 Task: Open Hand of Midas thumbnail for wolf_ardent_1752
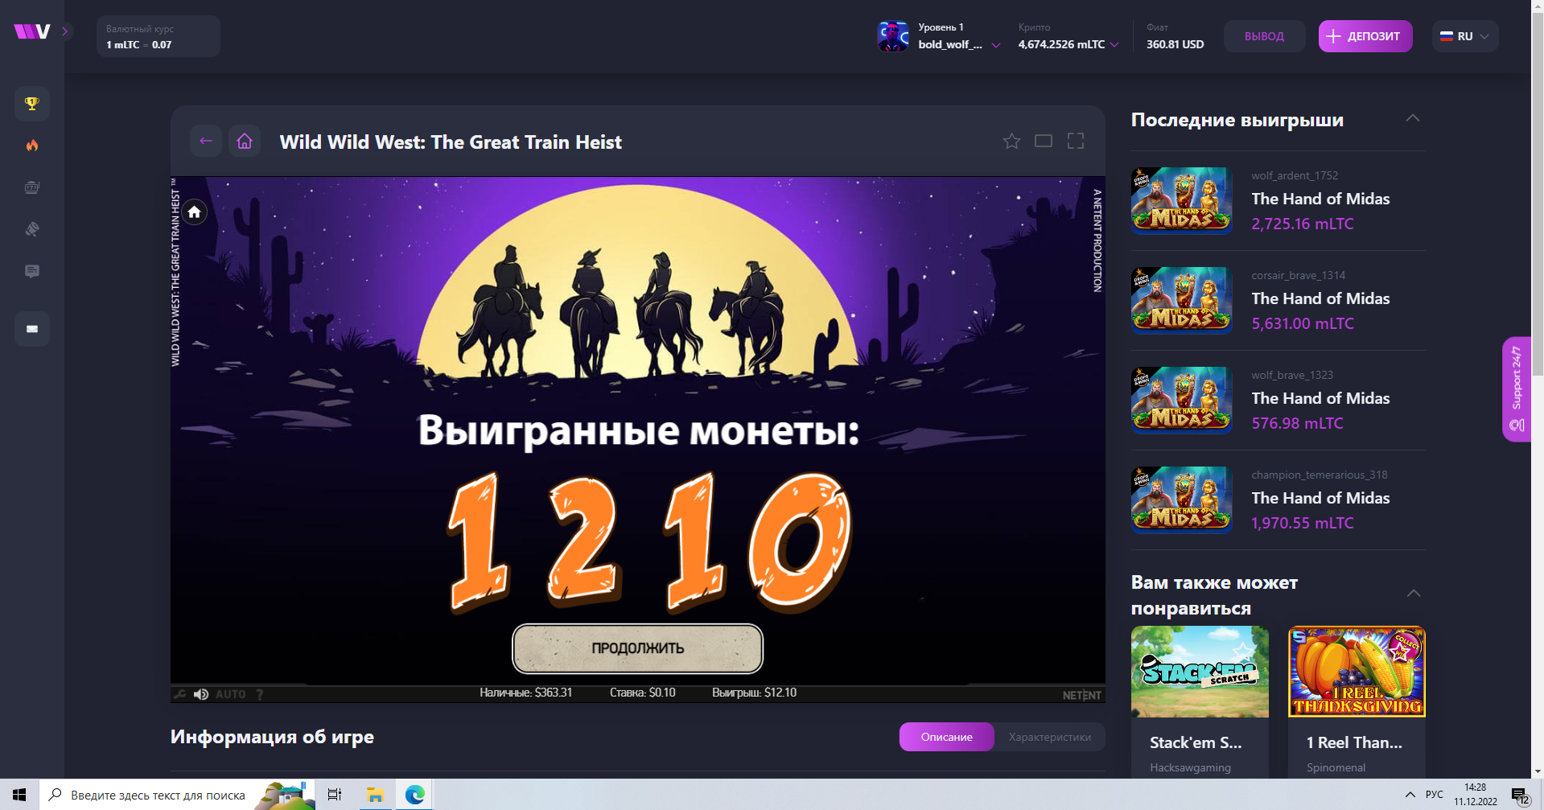(1182, 200)
